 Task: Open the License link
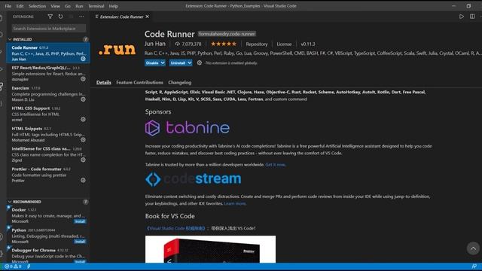(x=284, y=44)
